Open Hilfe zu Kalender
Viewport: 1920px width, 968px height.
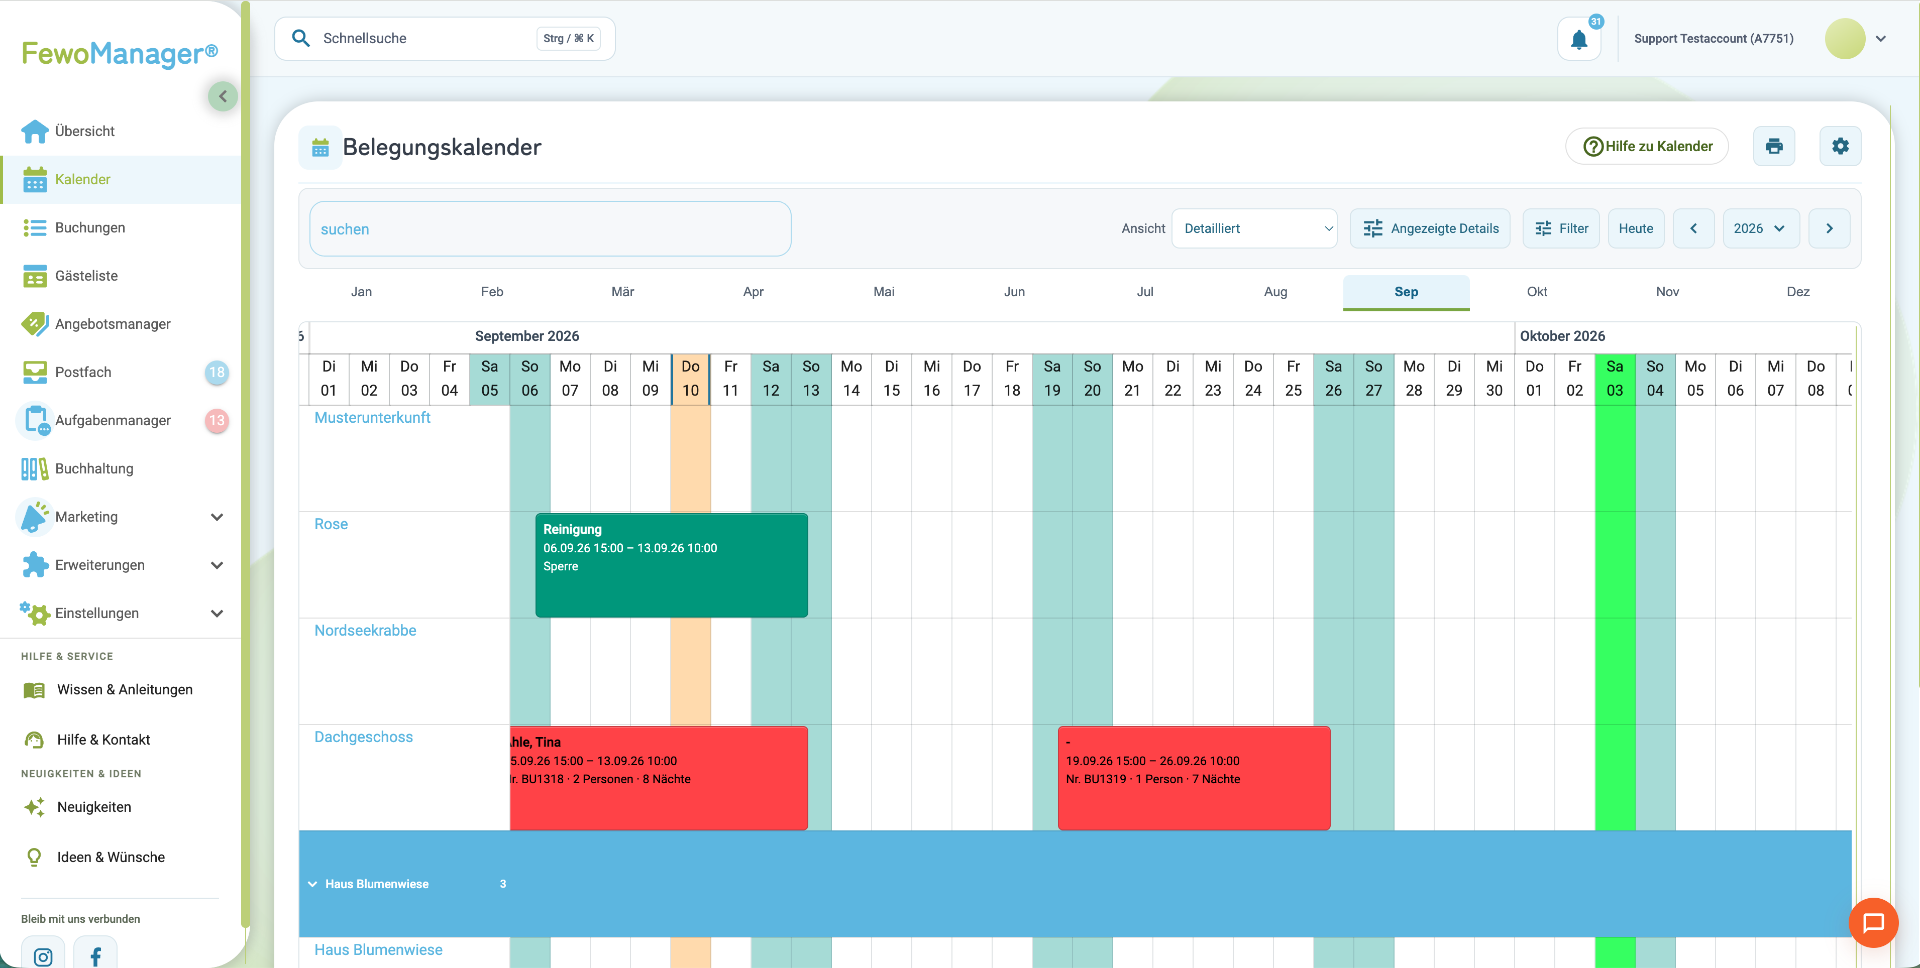[1647, 146]
